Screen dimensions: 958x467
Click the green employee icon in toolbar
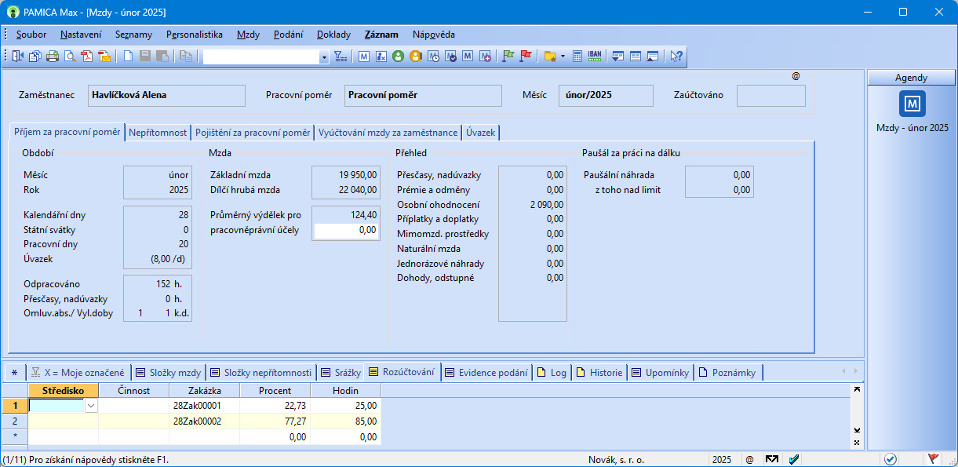pos(398,56)
